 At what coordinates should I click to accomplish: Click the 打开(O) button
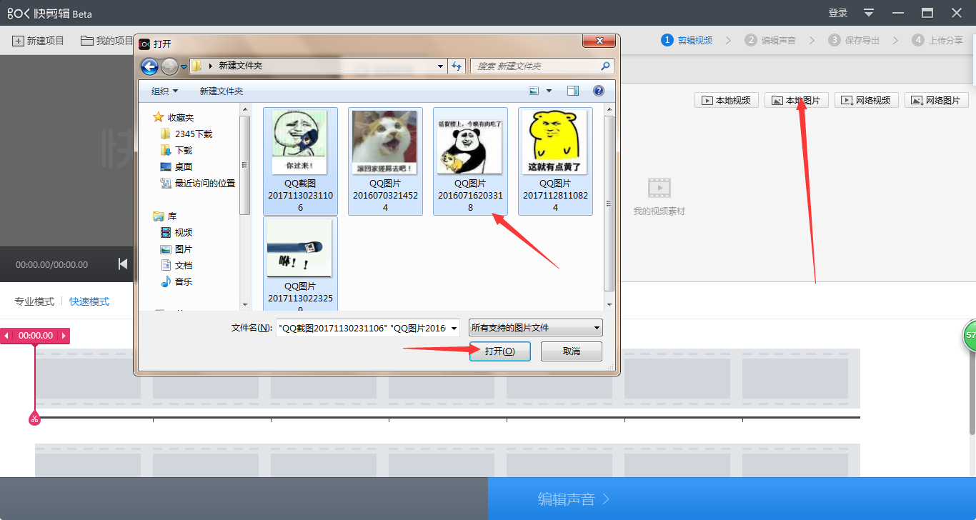coord(499,351)
